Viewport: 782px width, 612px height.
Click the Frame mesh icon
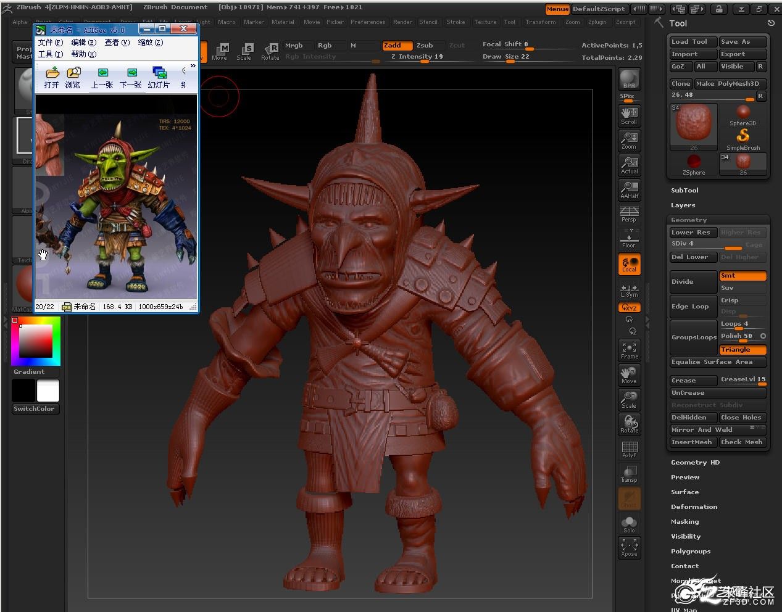[629, 350]
